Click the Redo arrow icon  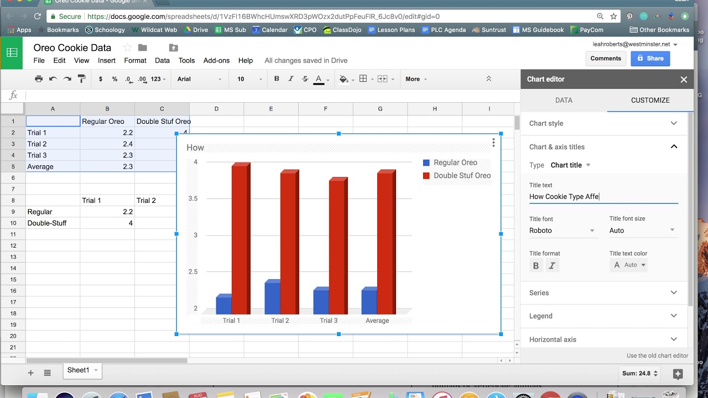(x=67, y=79)
